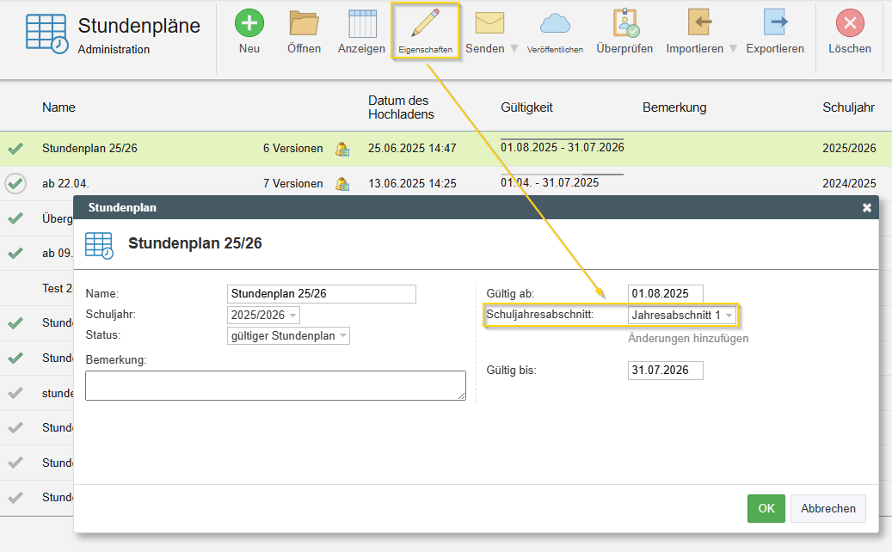
Task: Select the Stundenplan 25/26 row name
Action: pos(89,149)
